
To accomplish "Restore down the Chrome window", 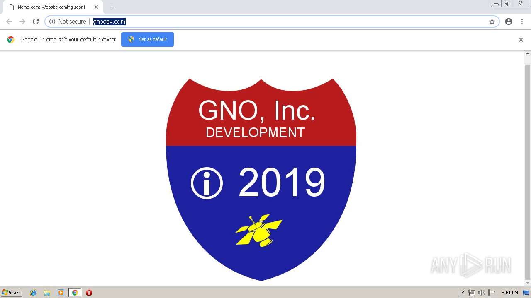I will click(507, 4).
